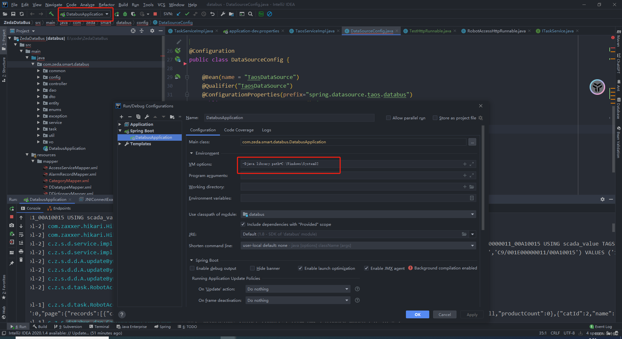Enable debug output checkbox
622x339 pixels.
[x=192, y=268]
